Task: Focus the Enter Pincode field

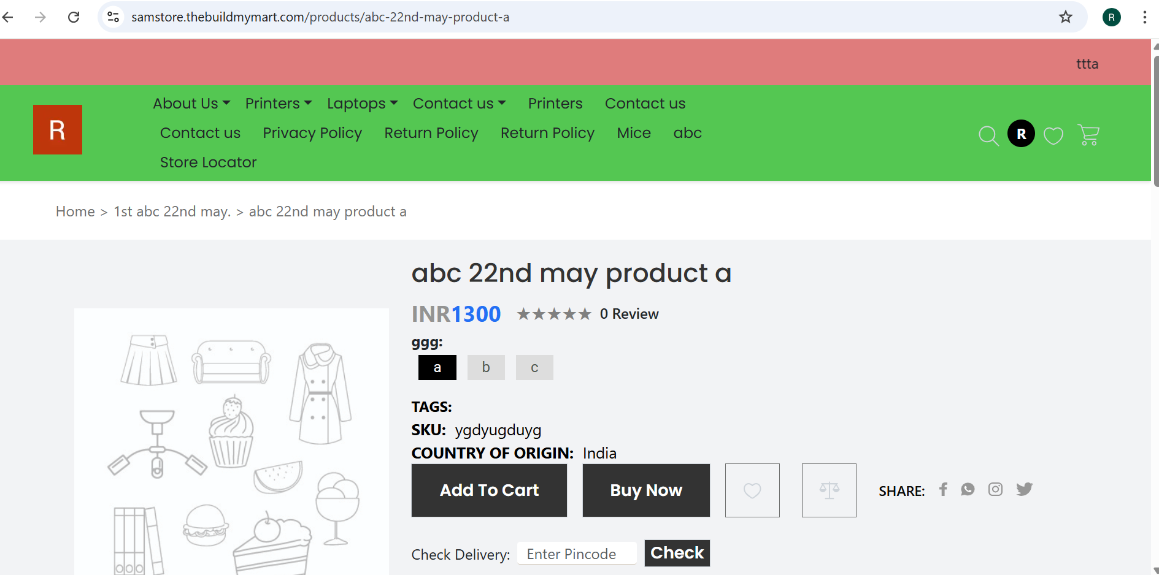Action: point(577,554)
